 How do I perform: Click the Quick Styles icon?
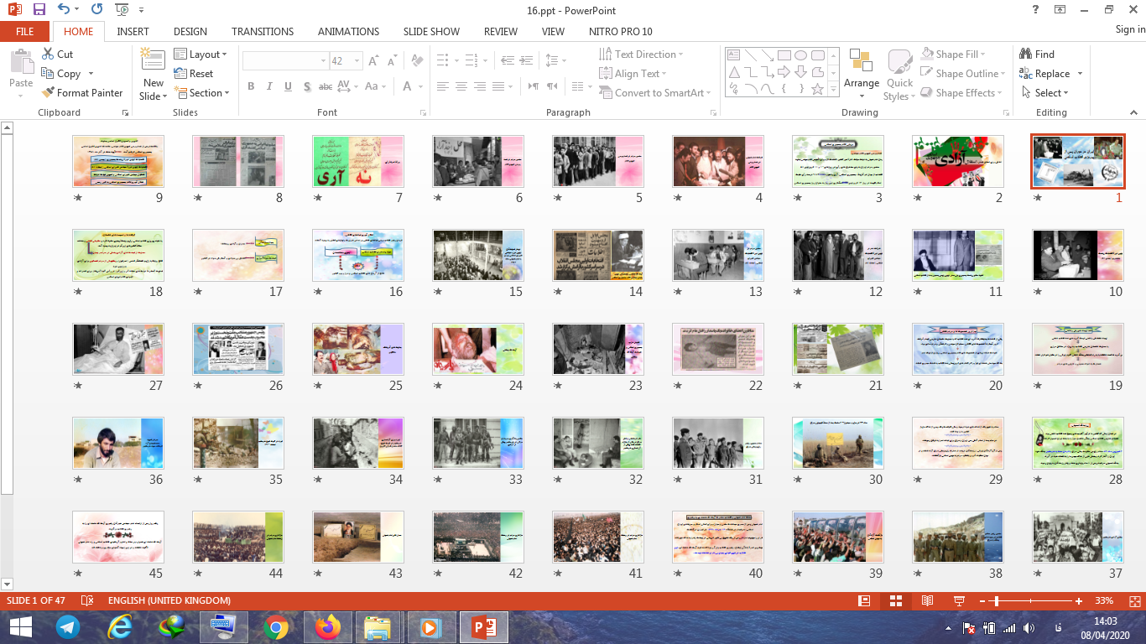(899, 61)
